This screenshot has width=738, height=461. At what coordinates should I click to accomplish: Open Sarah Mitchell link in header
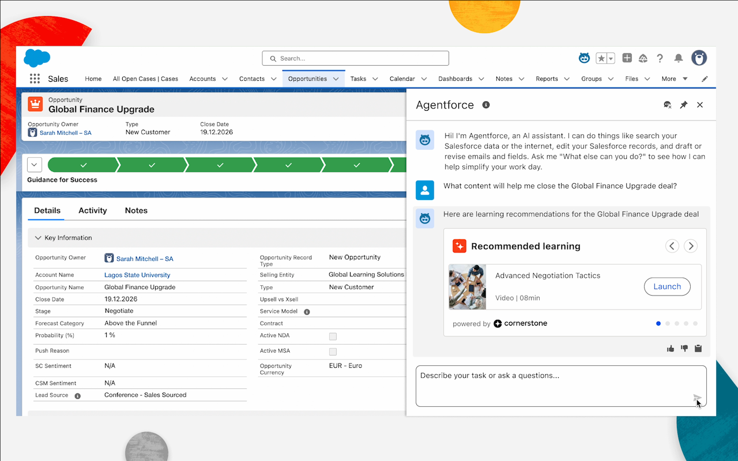65,133
